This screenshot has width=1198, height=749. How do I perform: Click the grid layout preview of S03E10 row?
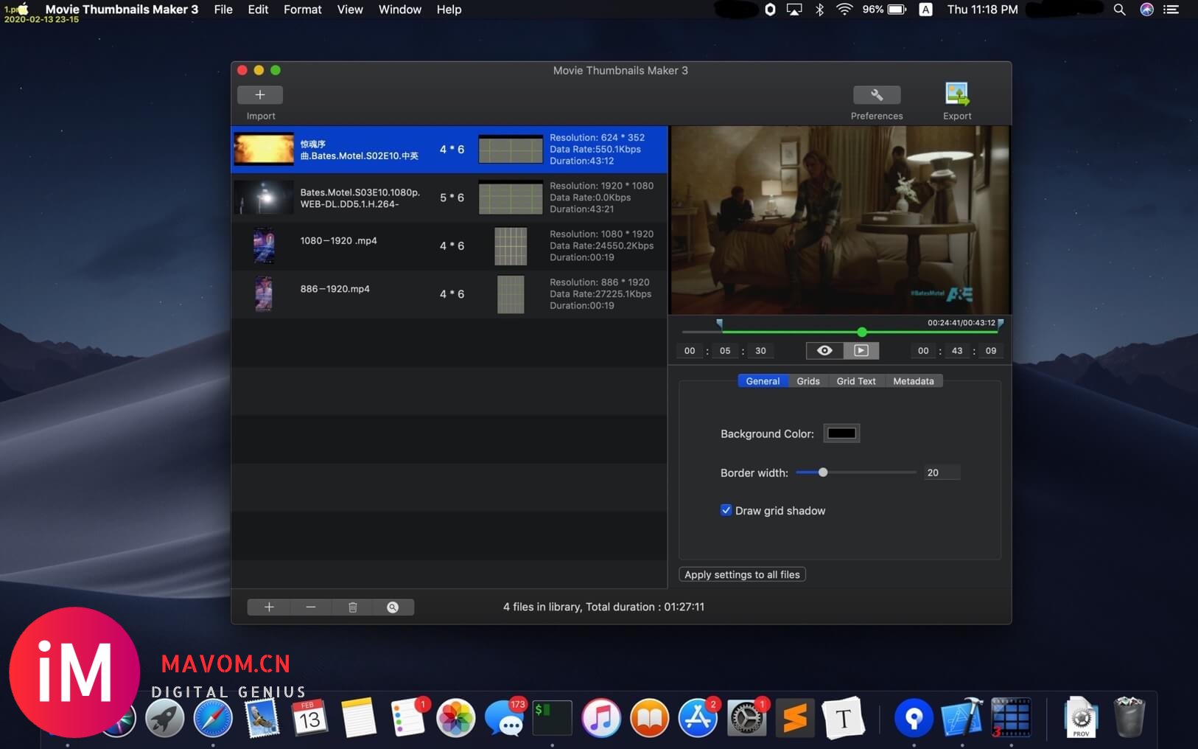[511, 198]
